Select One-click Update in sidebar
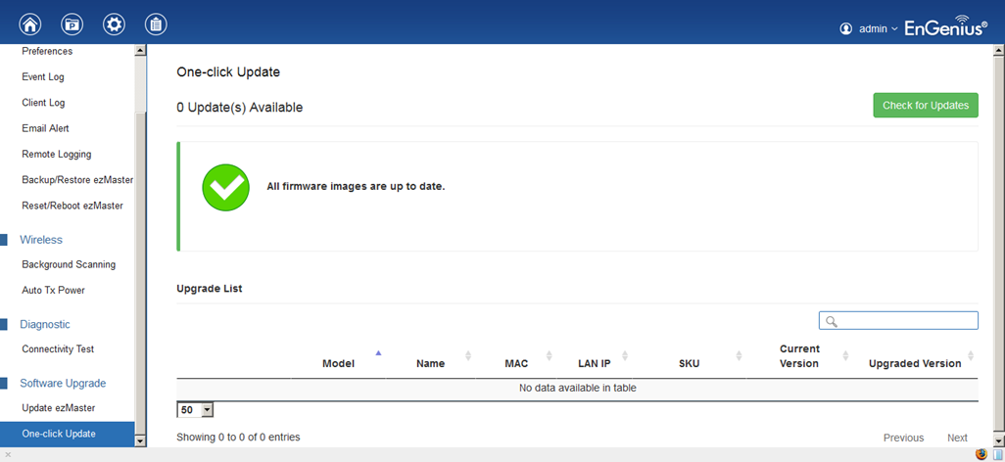Screen dimensions: 1005x462 68,434
